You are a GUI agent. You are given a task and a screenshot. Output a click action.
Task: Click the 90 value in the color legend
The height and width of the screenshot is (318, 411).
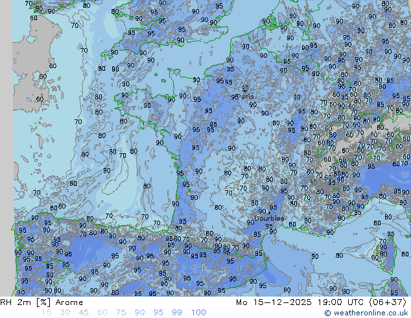coord(139,313)
